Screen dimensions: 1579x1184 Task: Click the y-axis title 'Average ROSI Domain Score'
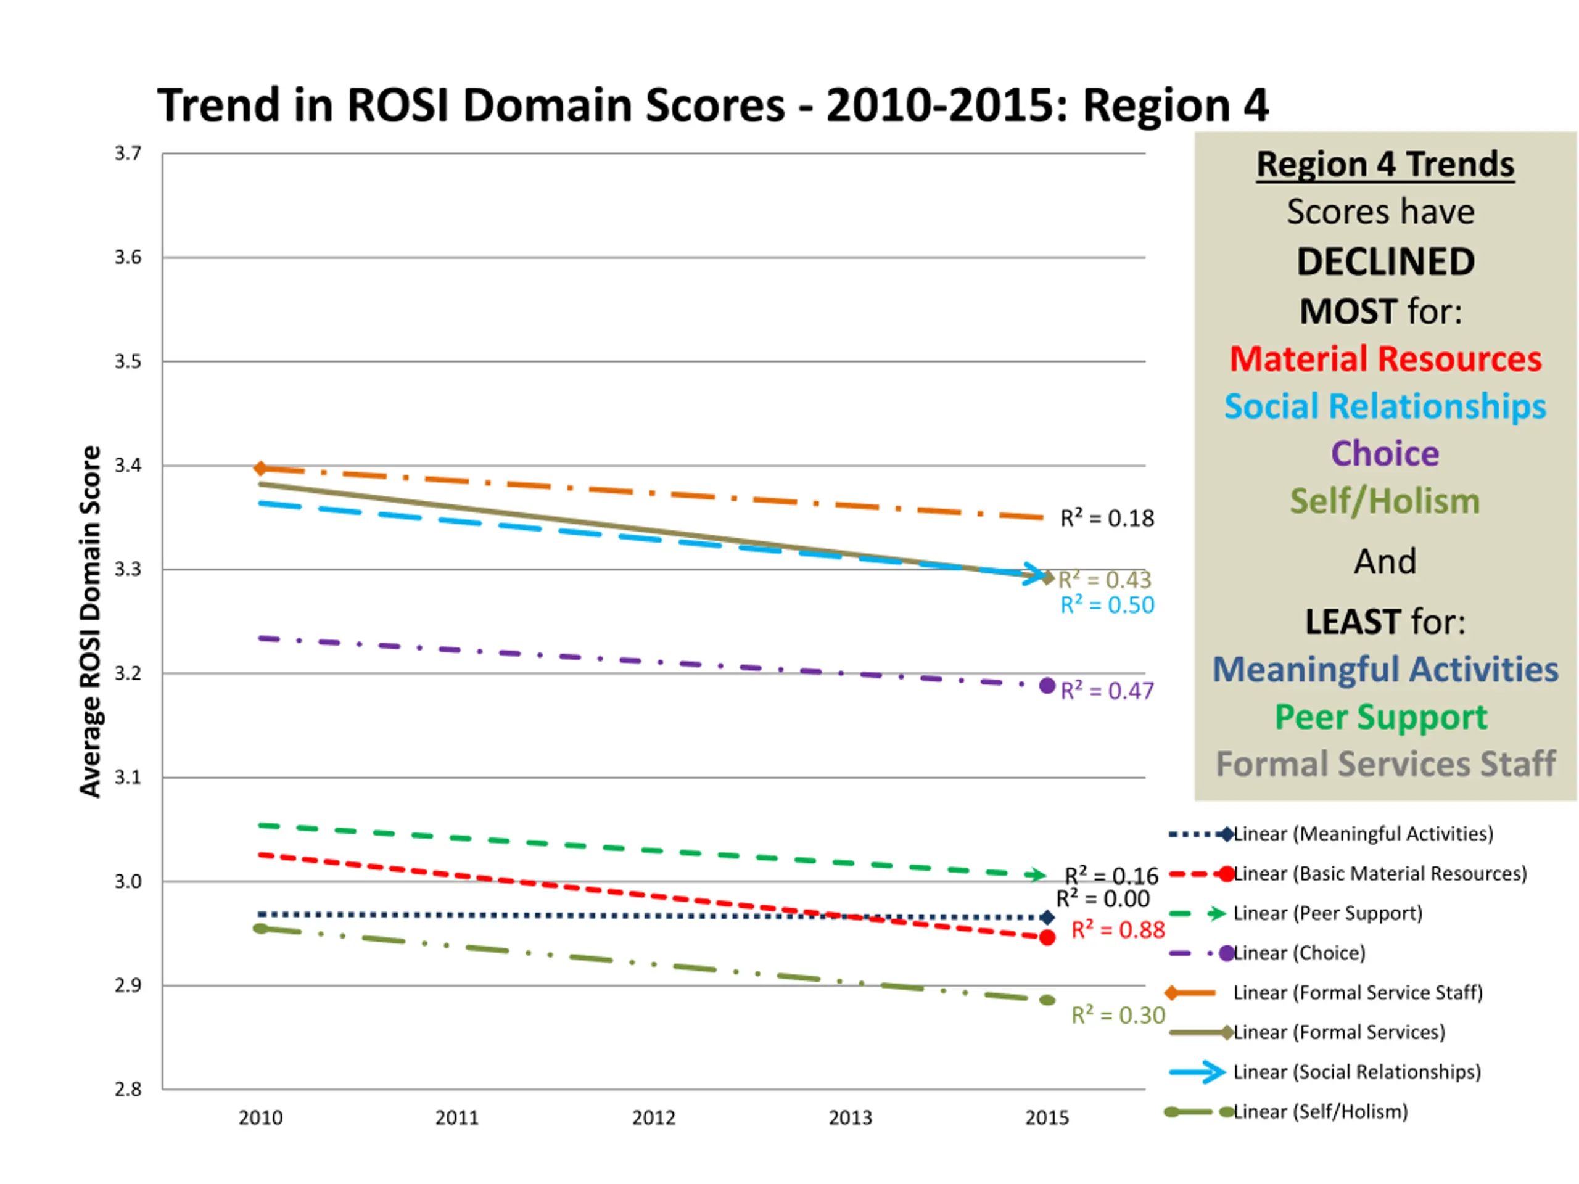tap(91, 621)
